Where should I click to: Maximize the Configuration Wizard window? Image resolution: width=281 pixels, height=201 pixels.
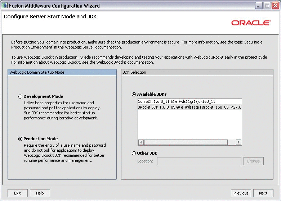(x=267, y=6)
